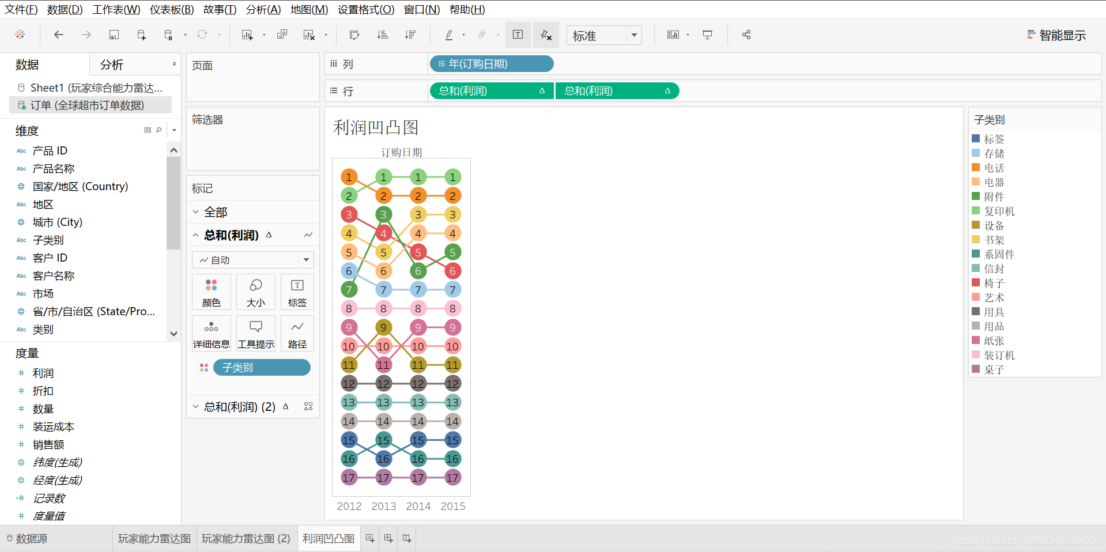Select the 年(订购日期) pill in Columns shelf
This screenshot has height=552, width=1106.
pos(491,63)
